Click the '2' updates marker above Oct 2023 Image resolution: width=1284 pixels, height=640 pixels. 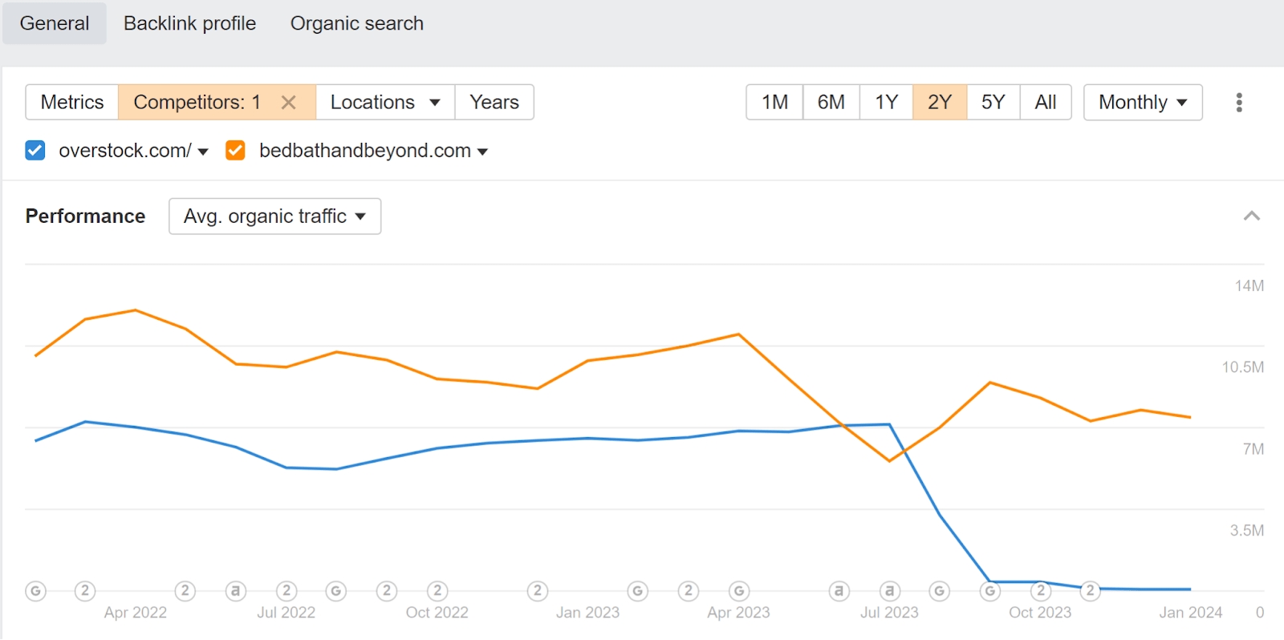tap(1041, 591)
